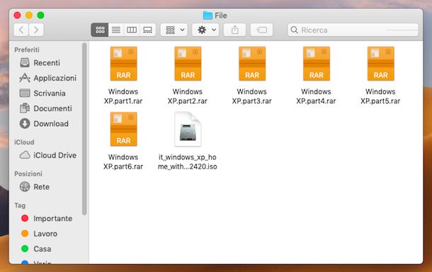Select the Windows XP.part5.rar archive icon
The height and width of the screenshot is (272, 432).
(x=380, y=64)
